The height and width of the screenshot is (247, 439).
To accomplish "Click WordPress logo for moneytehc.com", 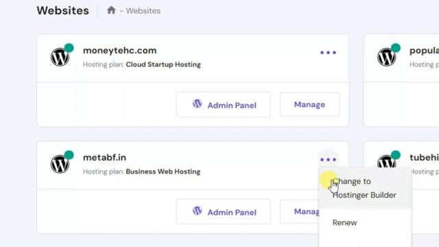I will 60,57.
